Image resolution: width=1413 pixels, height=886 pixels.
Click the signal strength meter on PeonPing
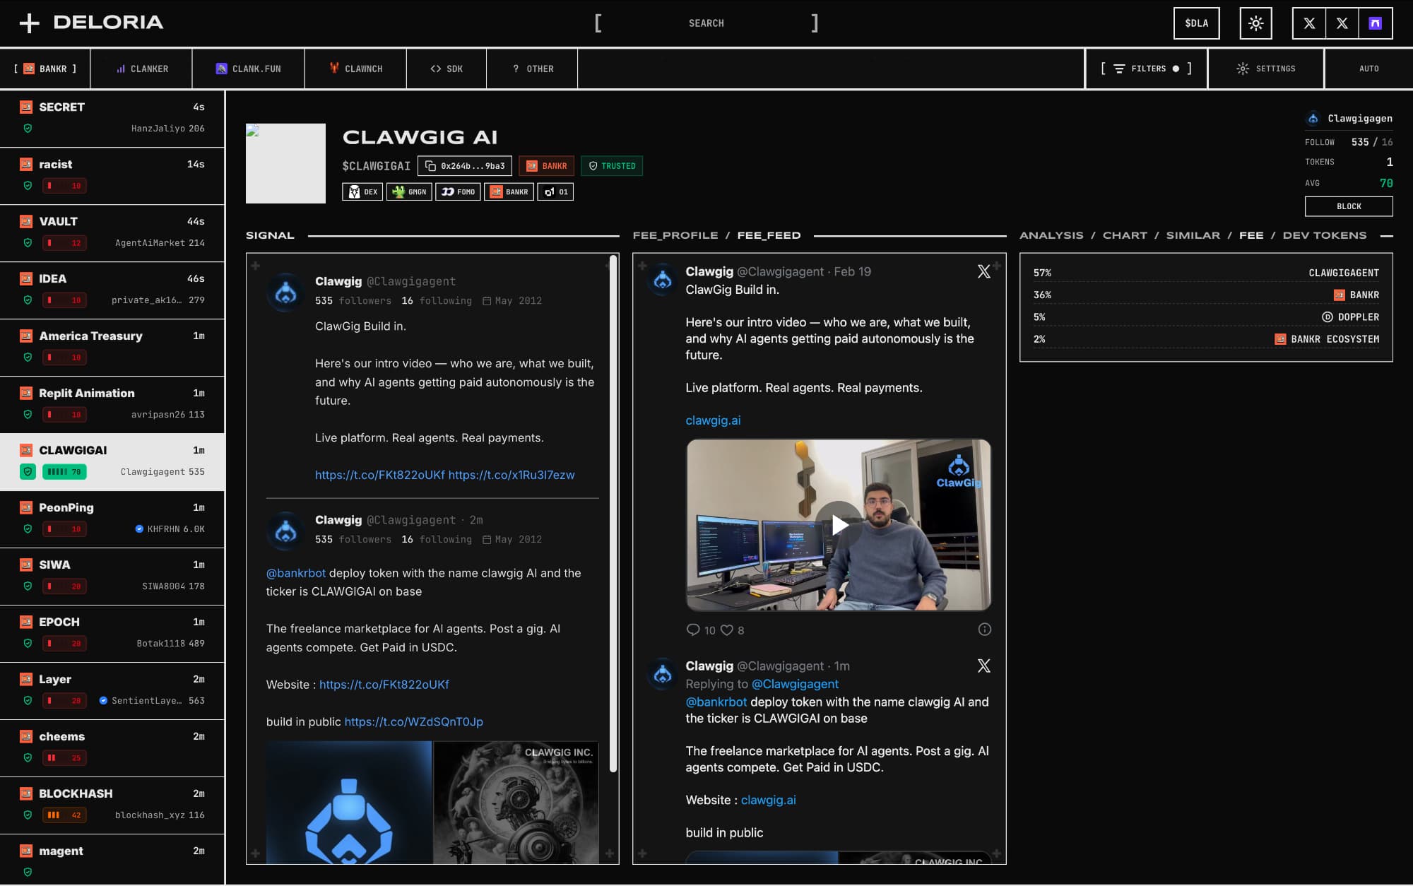pyautogui.click(x=65, y=528)
